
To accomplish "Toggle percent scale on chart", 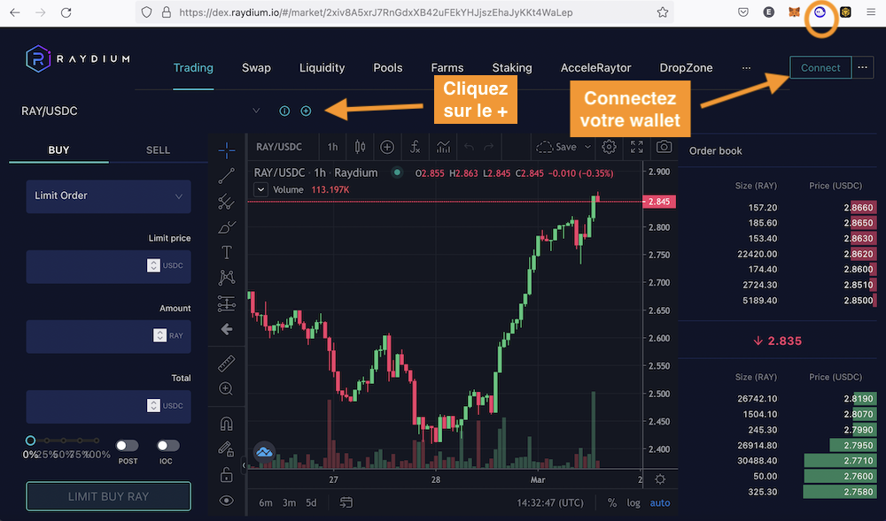I will 612,502.
